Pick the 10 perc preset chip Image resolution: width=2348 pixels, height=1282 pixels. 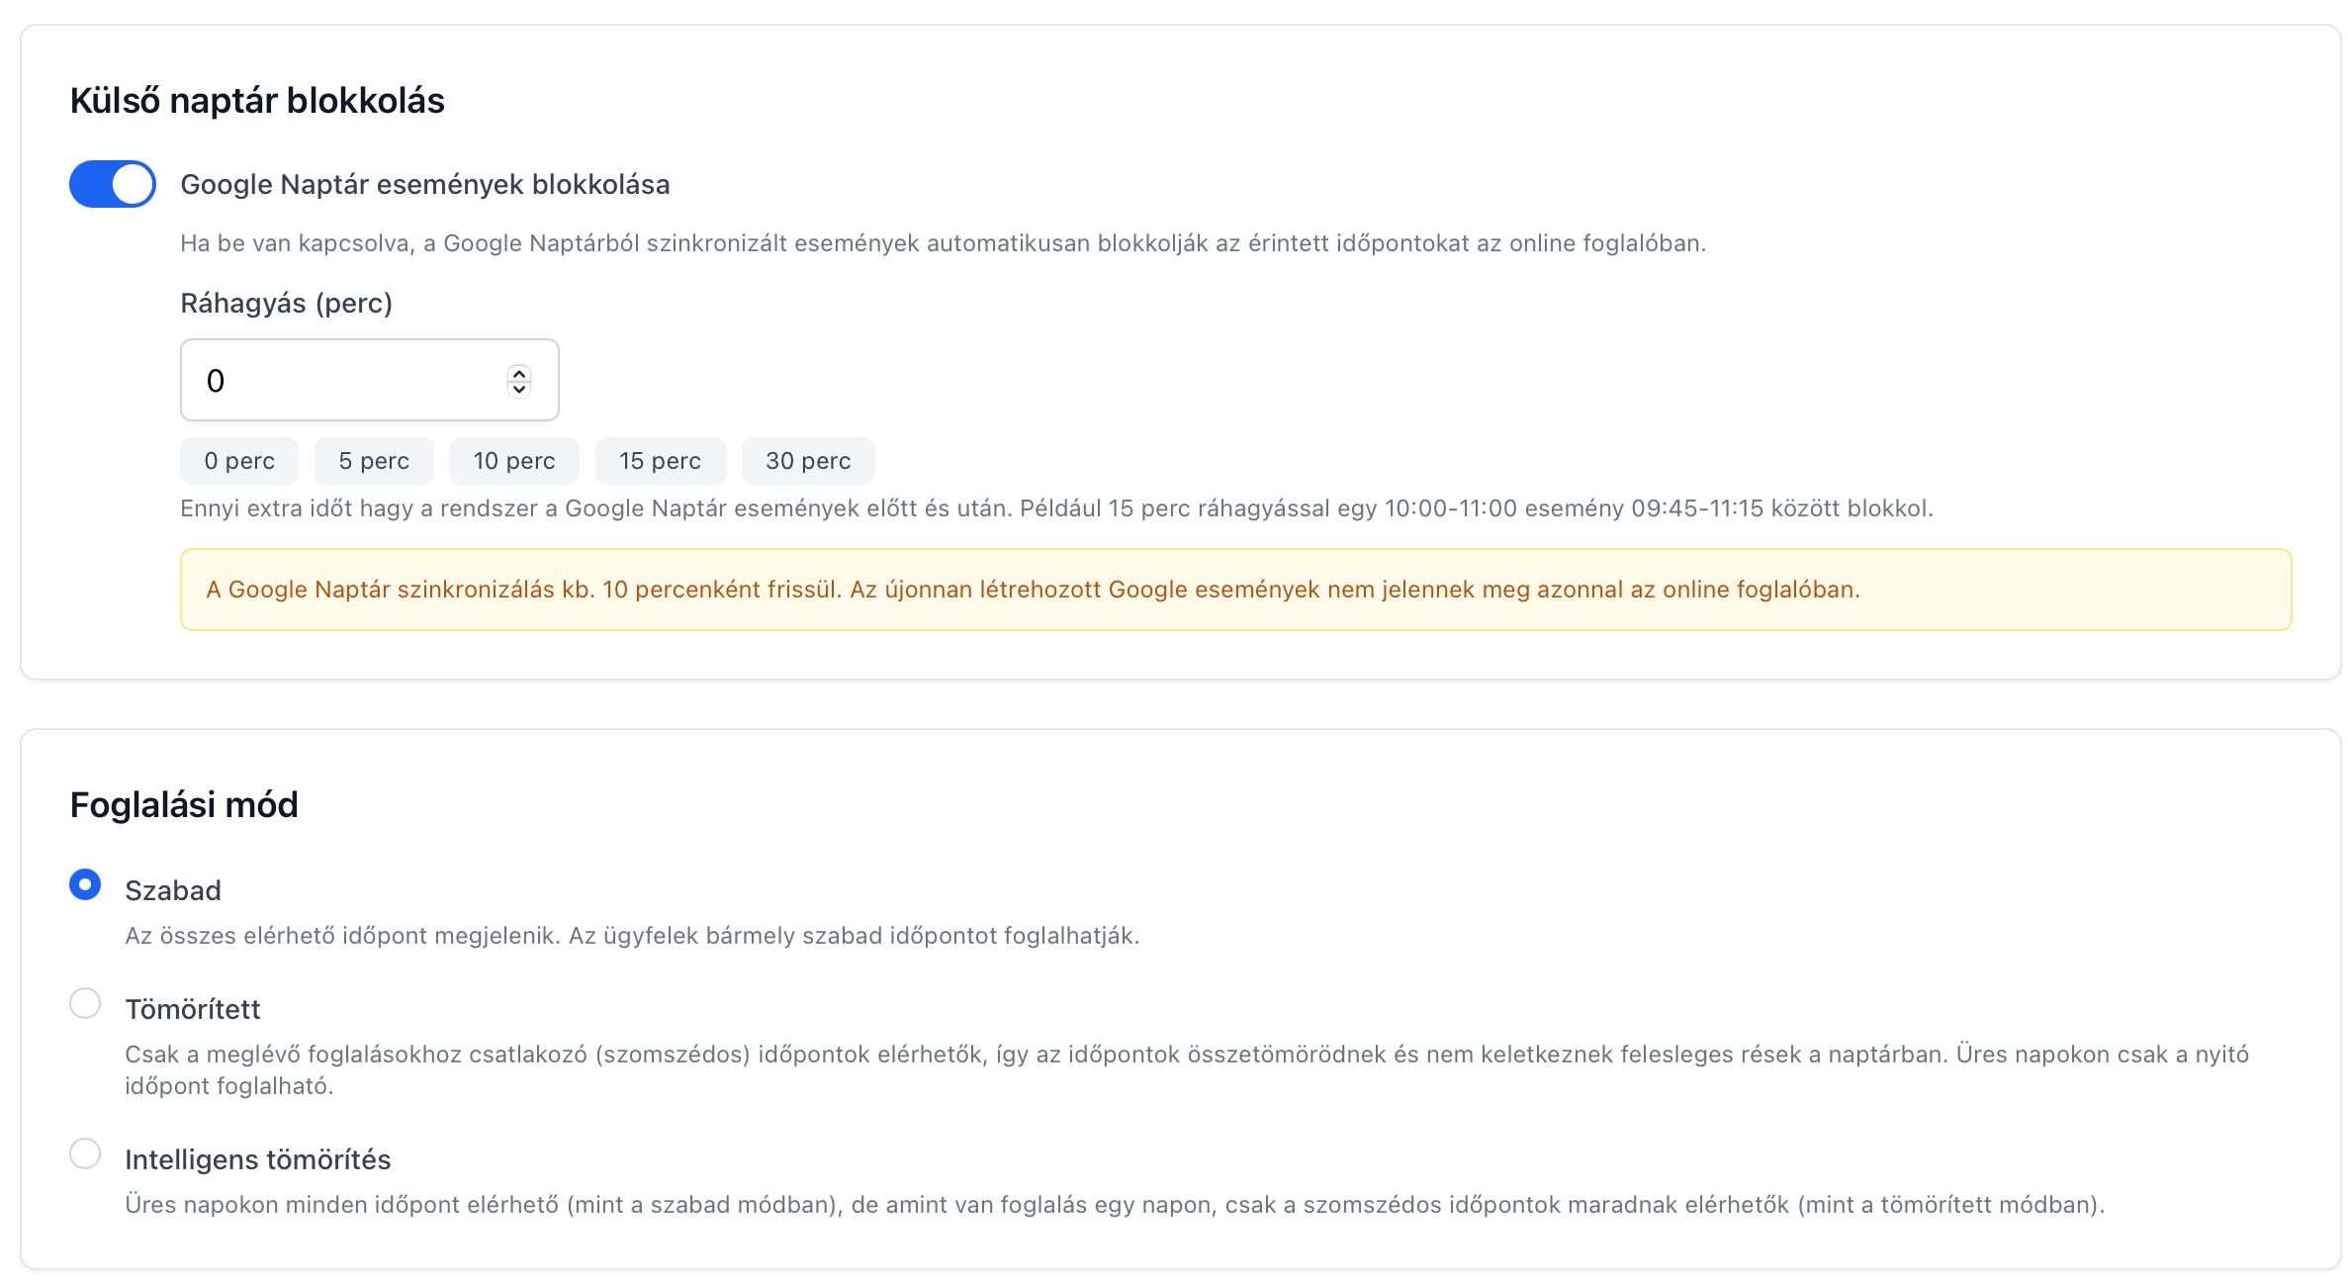pos(513,461)
